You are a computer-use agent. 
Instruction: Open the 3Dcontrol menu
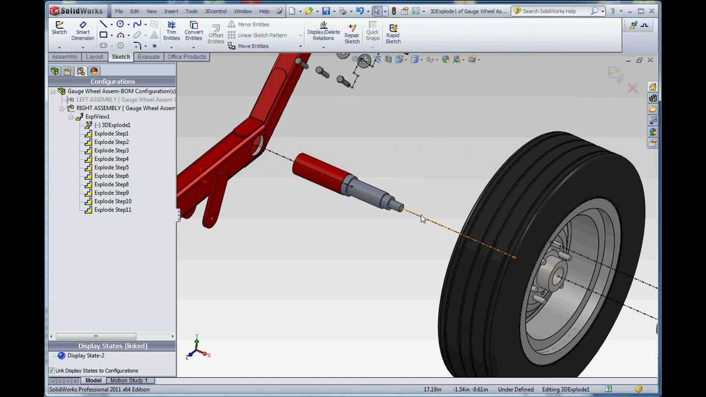coord(216,11)
